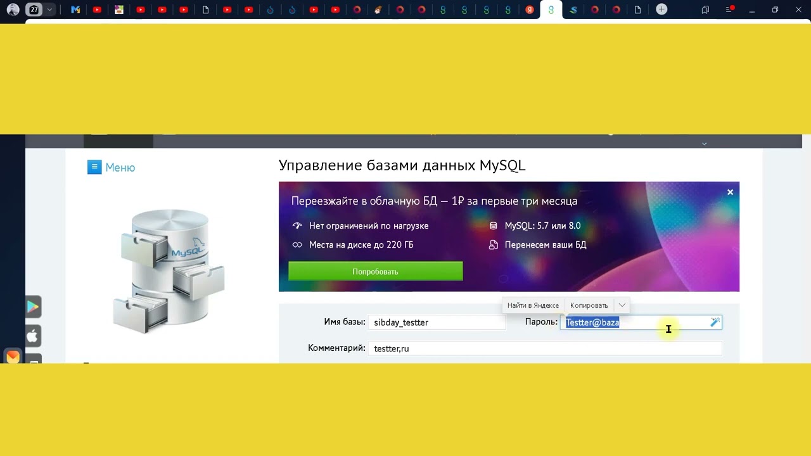Switch to the feather pen icon tab

[x=378, y=9]
